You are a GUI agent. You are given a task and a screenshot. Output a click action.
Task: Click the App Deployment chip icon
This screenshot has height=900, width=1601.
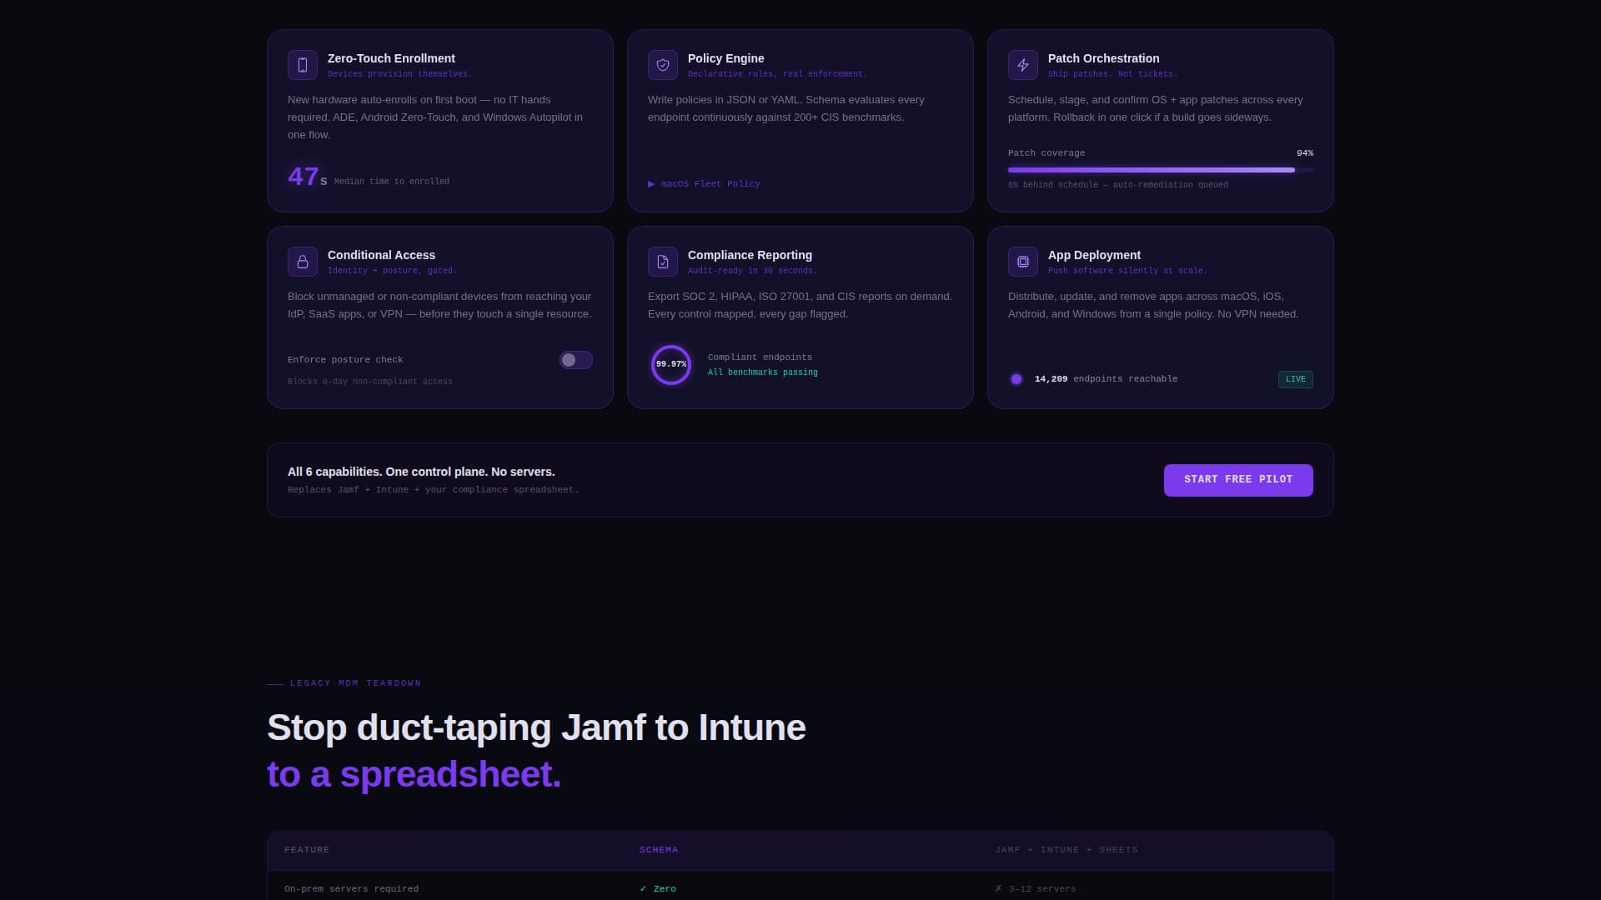[1023, 262]
